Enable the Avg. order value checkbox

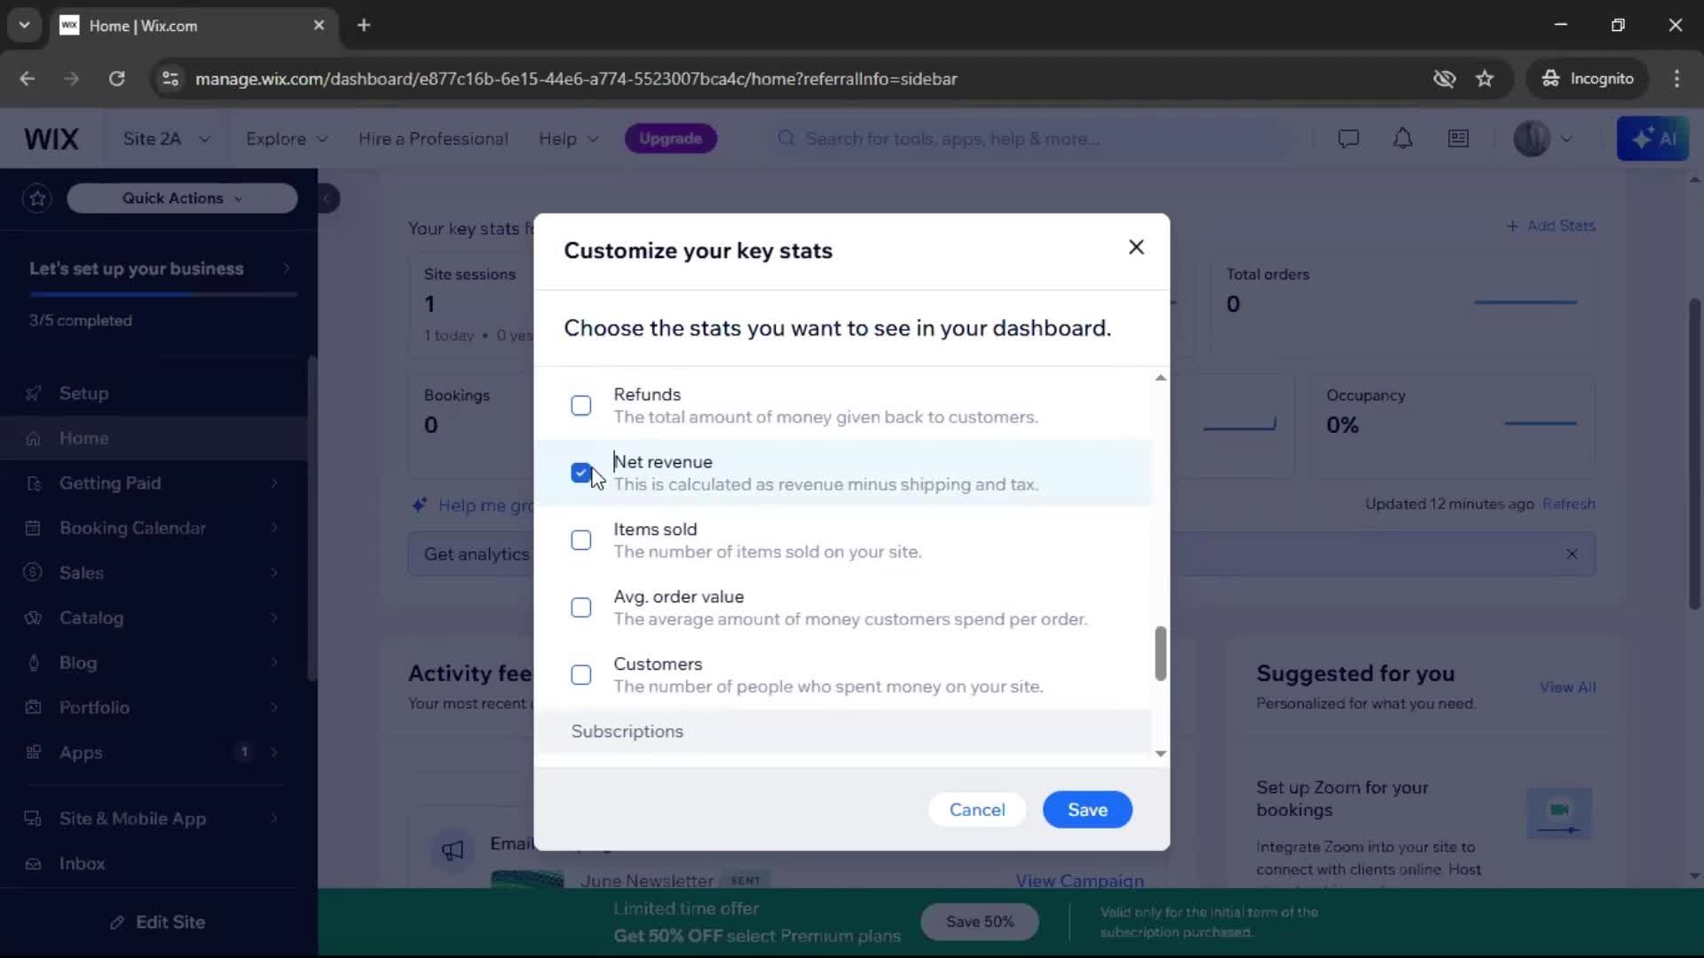coord(581,608)
